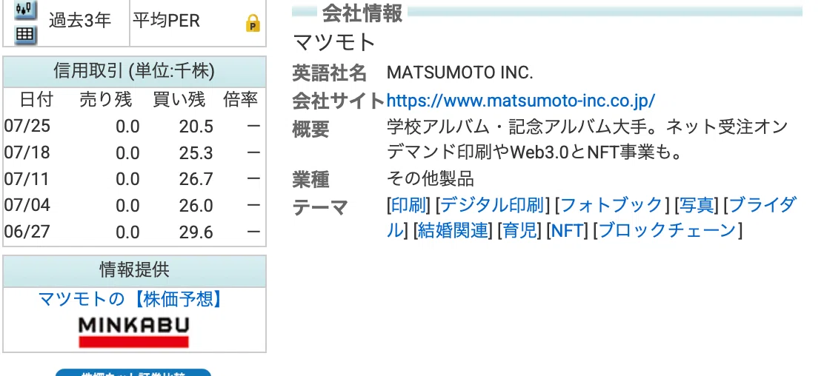Select the 07/25 date cell
Screen dimensions: 824x376
coord(27,126)
